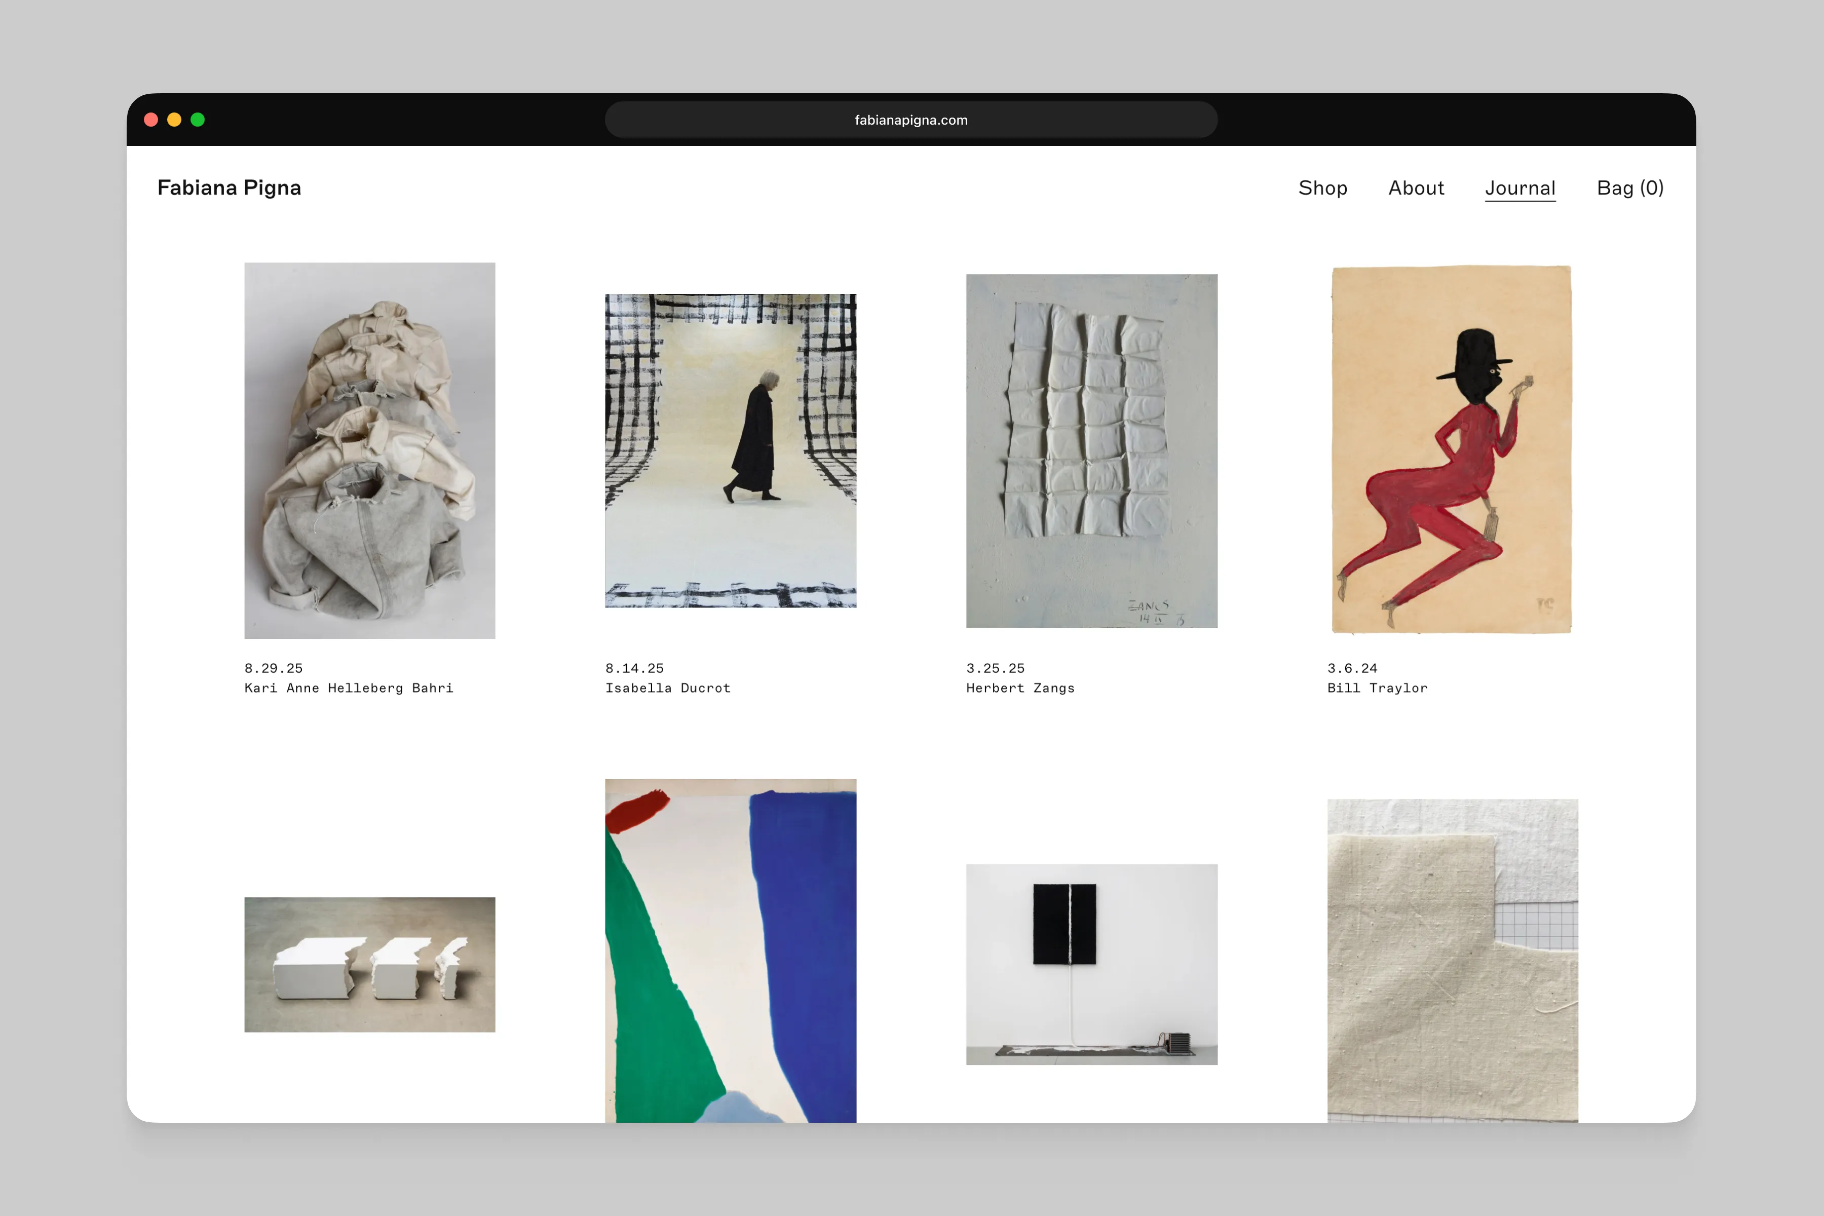
Task: Click the Fabiana Pigna logo
Action: point(230,187)
